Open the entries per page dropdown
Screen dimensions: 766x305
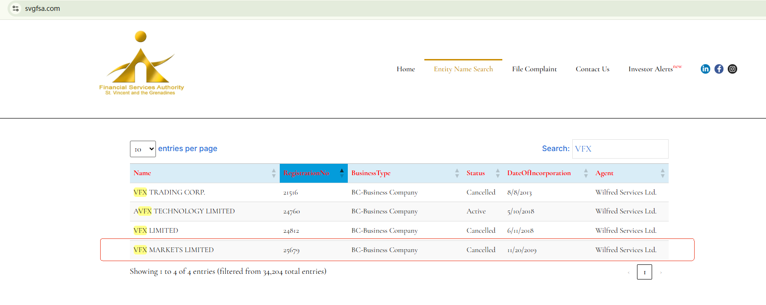[143, 149]
